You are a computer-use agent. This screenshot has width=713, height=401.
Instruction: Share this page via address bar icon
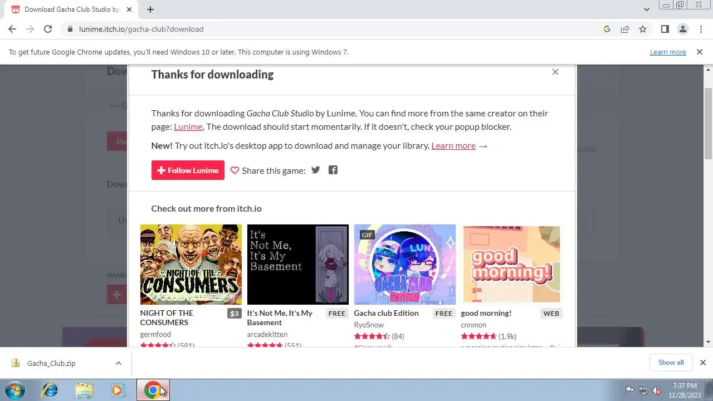pyautogui.click(x=625, y=29)
